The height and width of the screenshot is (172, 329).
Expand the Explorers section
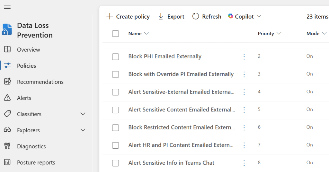click(83, 130)
